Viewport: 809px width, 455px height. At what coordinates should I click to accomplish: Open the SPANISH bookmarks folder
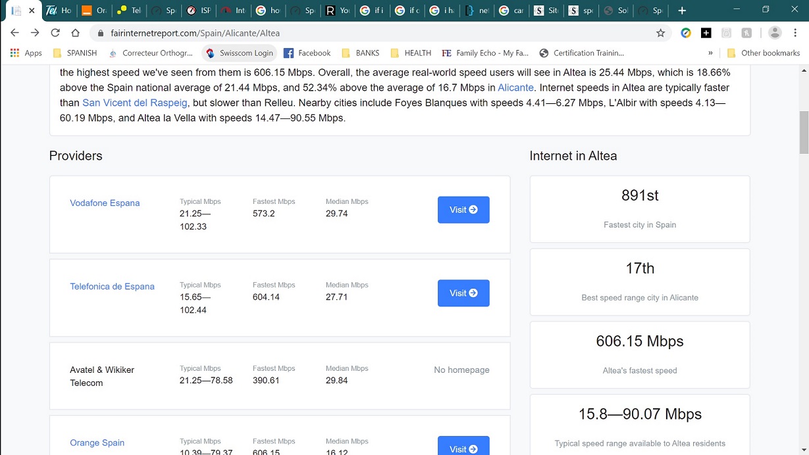[74, 53]
